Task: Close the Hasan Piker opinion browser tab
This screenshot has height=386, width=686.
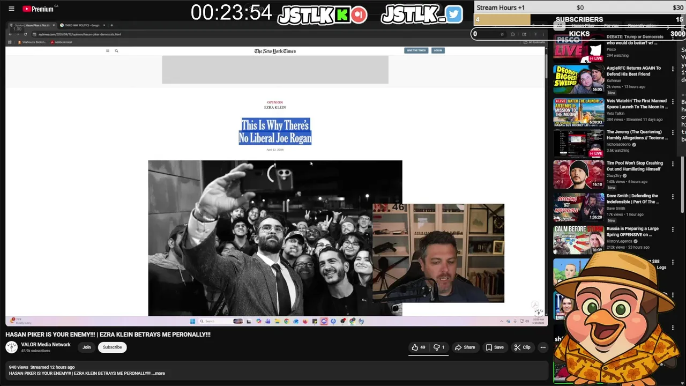Action: (x=54, y=25)
